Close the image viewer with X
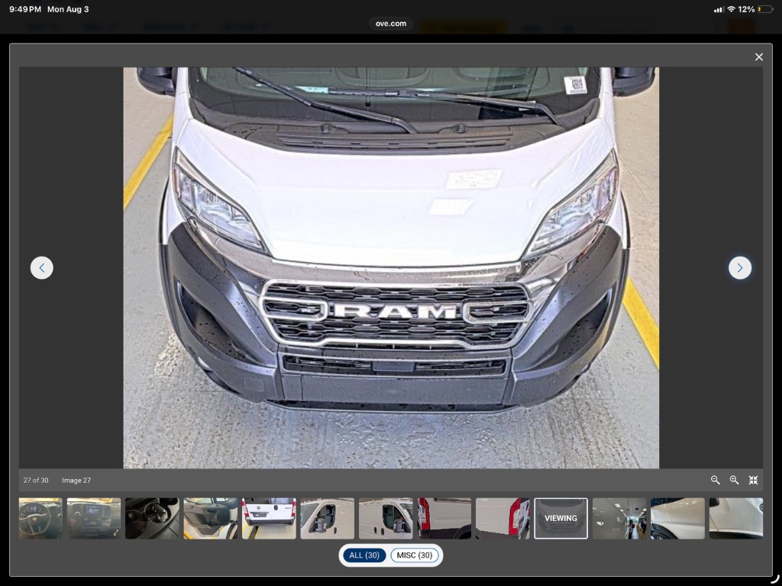The image size is (782, 586). 758,57
